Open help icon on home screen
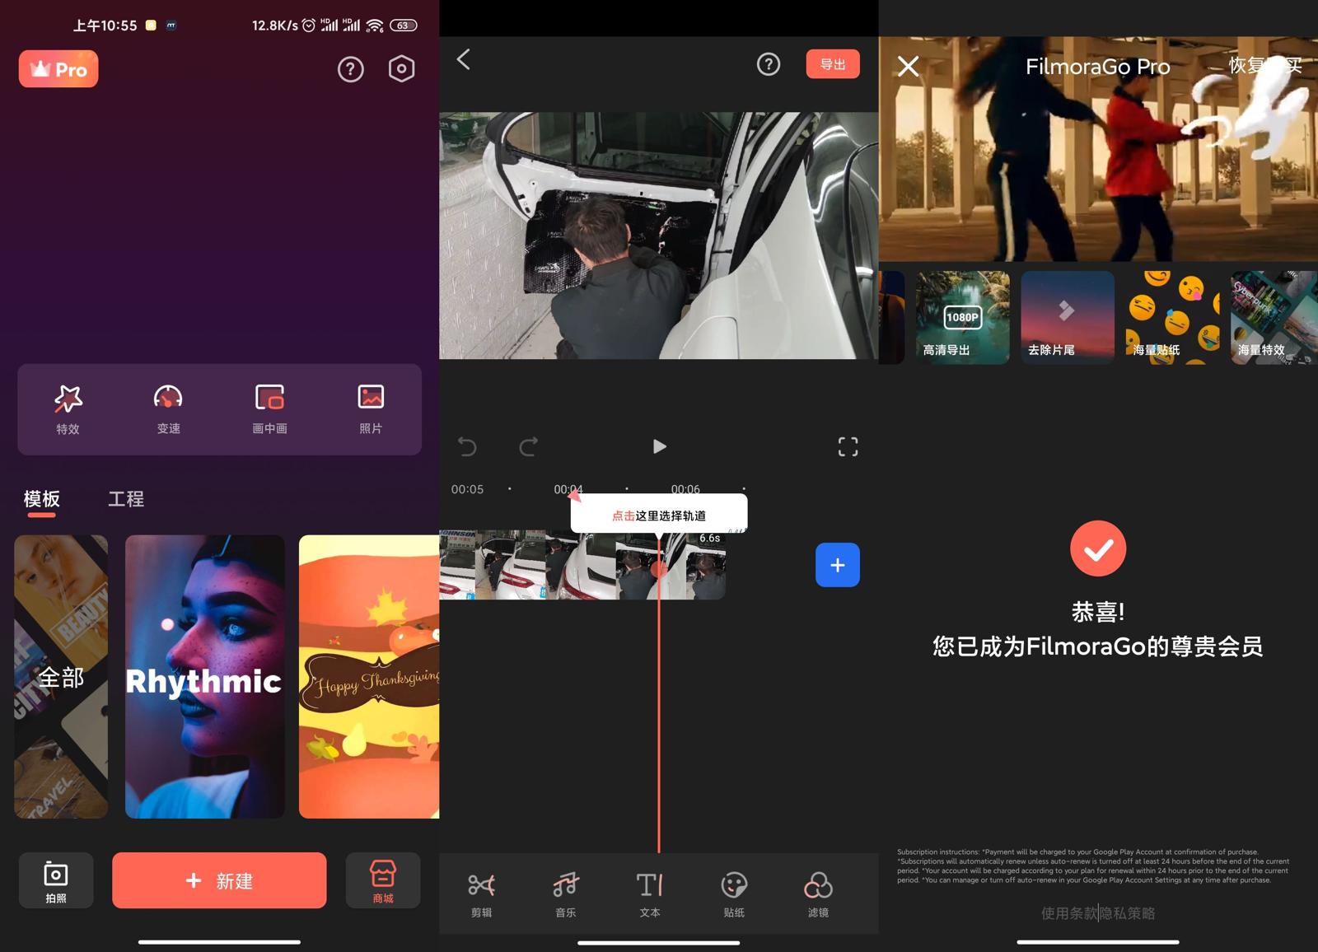Viewport: 1318px width, 952px height. pos(351,69)
